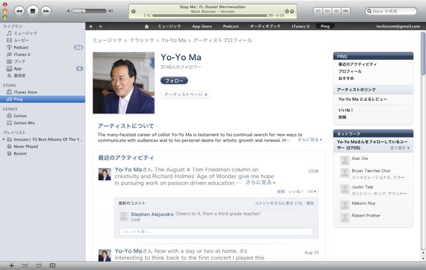Screen dimensions: 426x270
Task: Select Ping in the sidebar
Action: click(43, 99)
